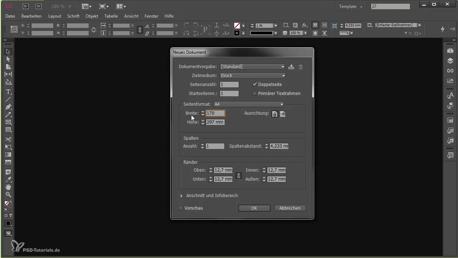The height and width of the screenshot is (258, 458).
Task: Select the Eyedropper tool
Action: (x=8, y=180)
